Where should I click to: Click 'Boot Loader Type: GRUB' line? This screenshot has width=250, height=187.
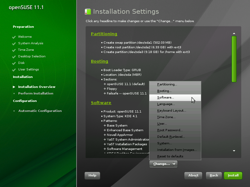click(x=122, y=70)
